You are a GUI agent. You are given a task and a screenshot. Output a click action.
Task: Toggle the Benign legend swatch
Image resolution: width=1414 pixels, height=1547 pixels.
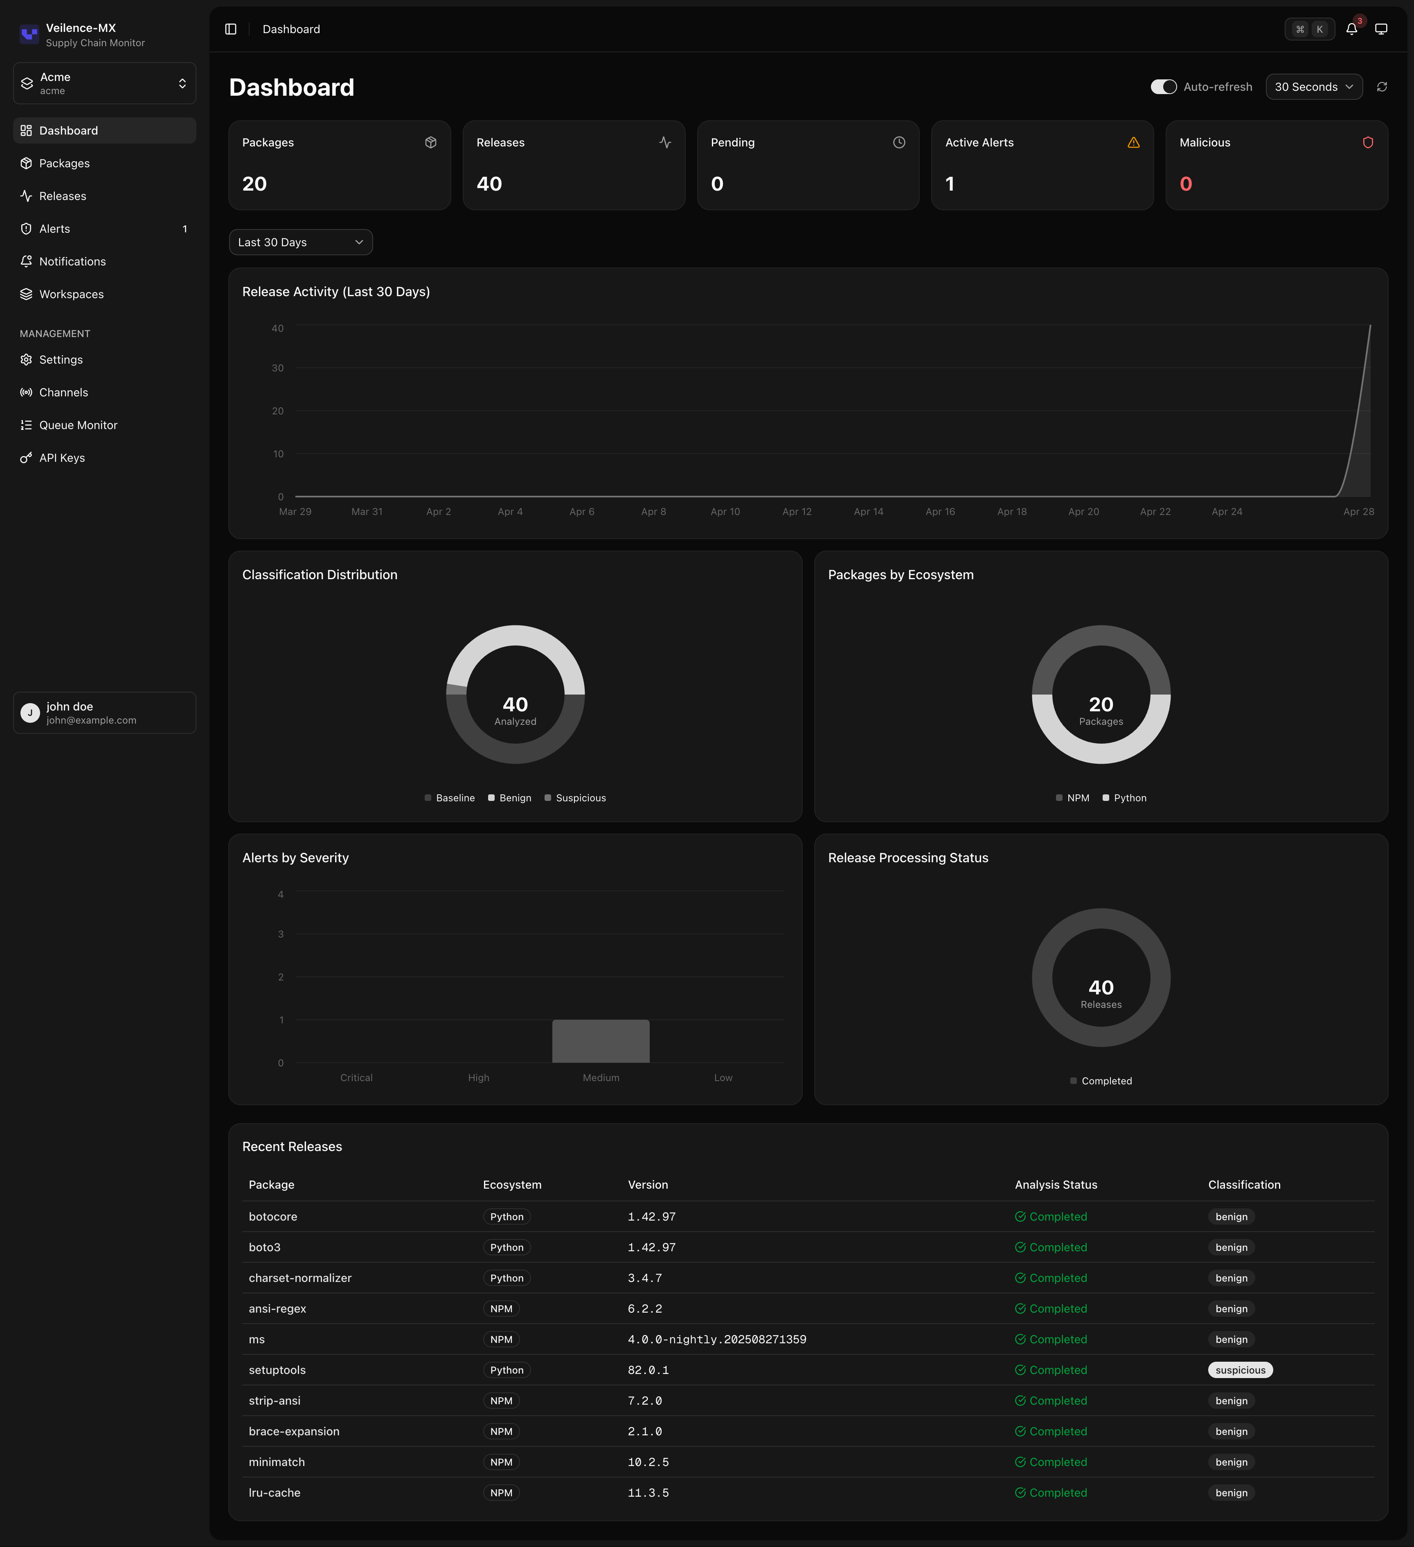[x=491, y=798]
